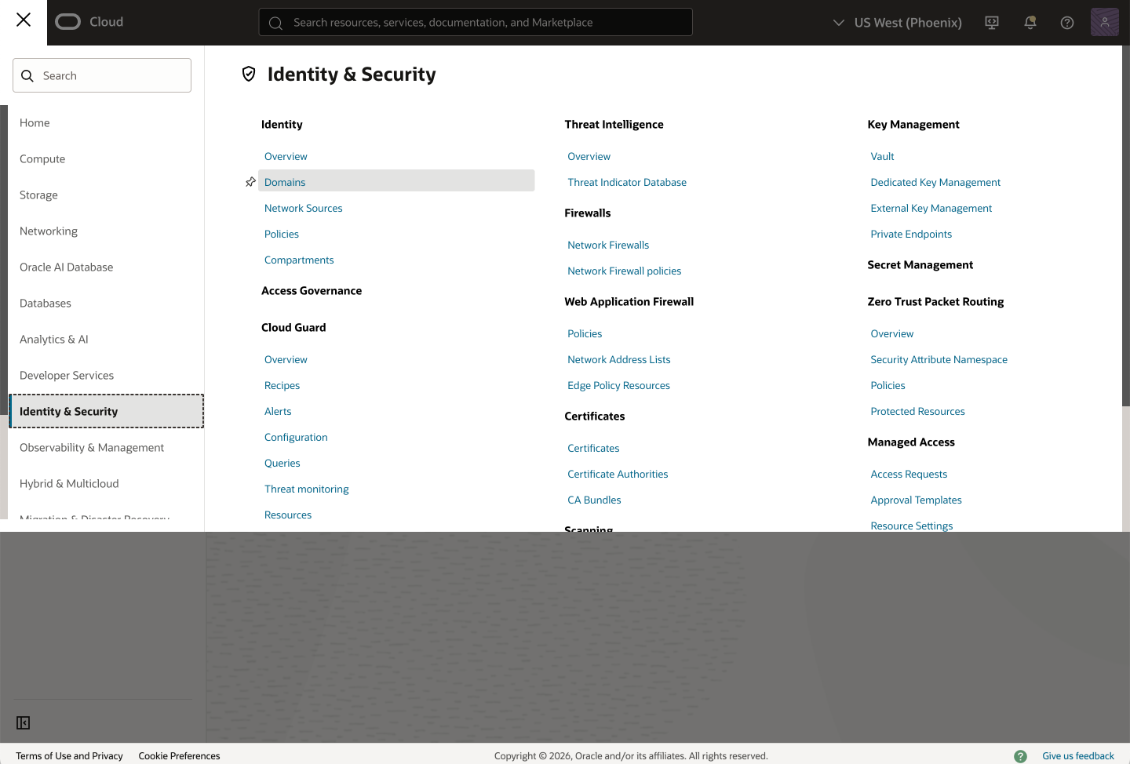Viewport: 1130px width, 764px height.
Task: Open Threat Intelligence Overview link
Action: click(x=589, y=157)
